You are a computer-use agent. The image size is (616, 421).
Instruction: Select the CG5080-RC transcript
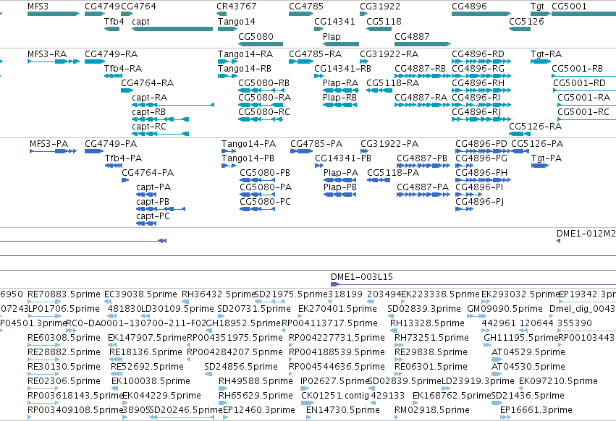pos(261,119)
